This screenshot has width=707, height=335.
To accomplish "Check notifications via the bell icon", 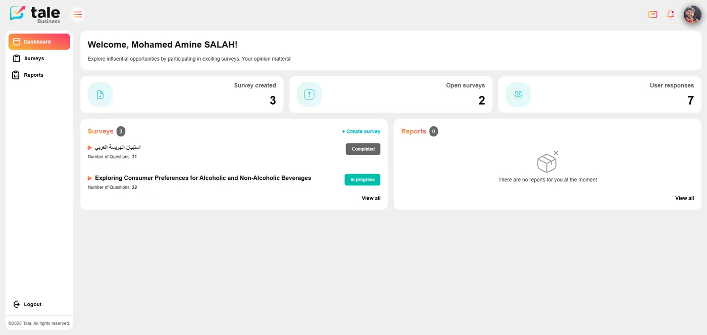I will point(670,15).
